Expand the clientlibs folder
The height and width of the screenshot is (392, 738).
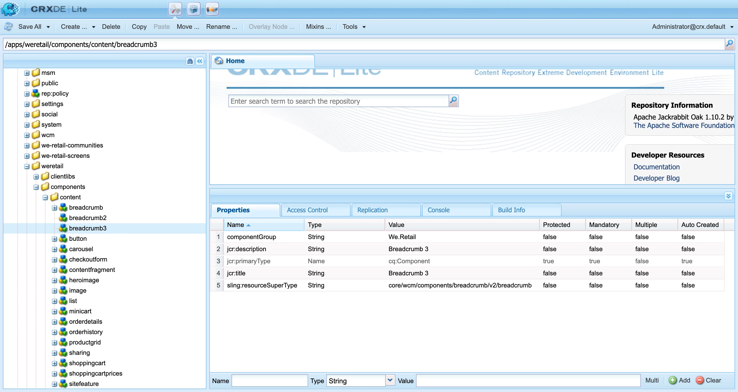click(36, 177)
